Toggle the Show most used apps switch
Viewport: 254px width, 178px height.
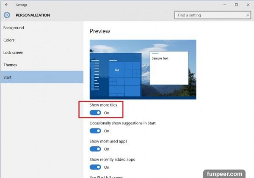[95, 149]
